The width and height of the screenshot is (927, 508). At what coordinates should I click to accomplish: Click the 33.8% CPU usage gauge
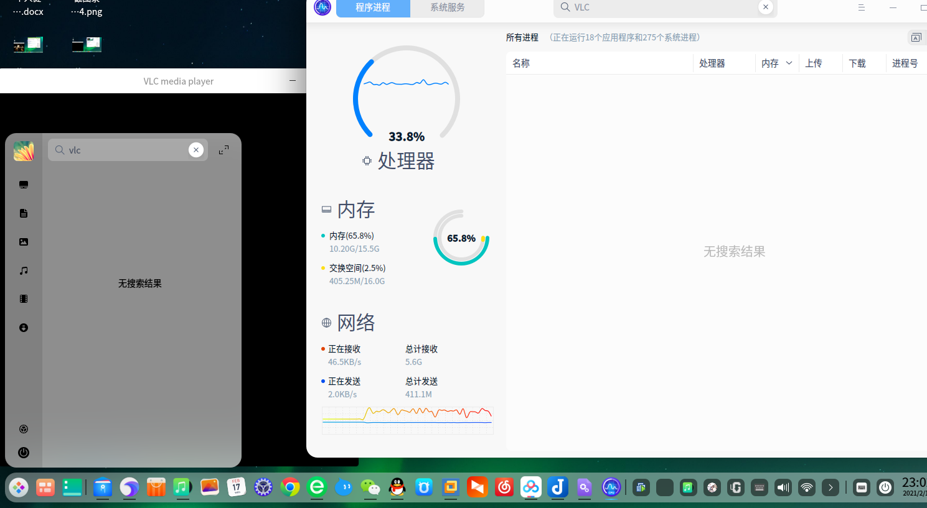(x=407, y=95)
